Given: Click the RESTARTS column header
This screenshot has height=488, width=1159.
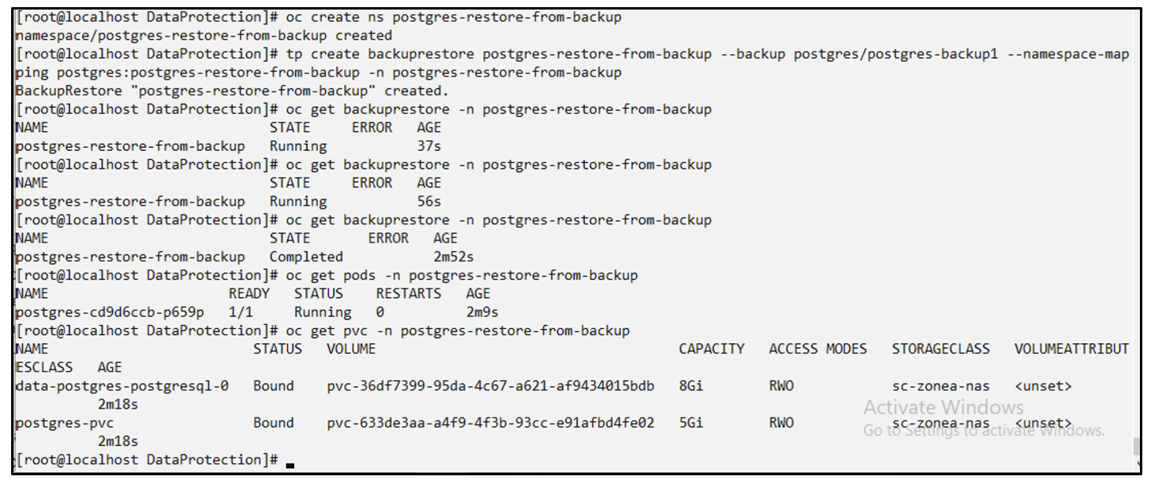Looking at the screenshot, I should 409,293.
